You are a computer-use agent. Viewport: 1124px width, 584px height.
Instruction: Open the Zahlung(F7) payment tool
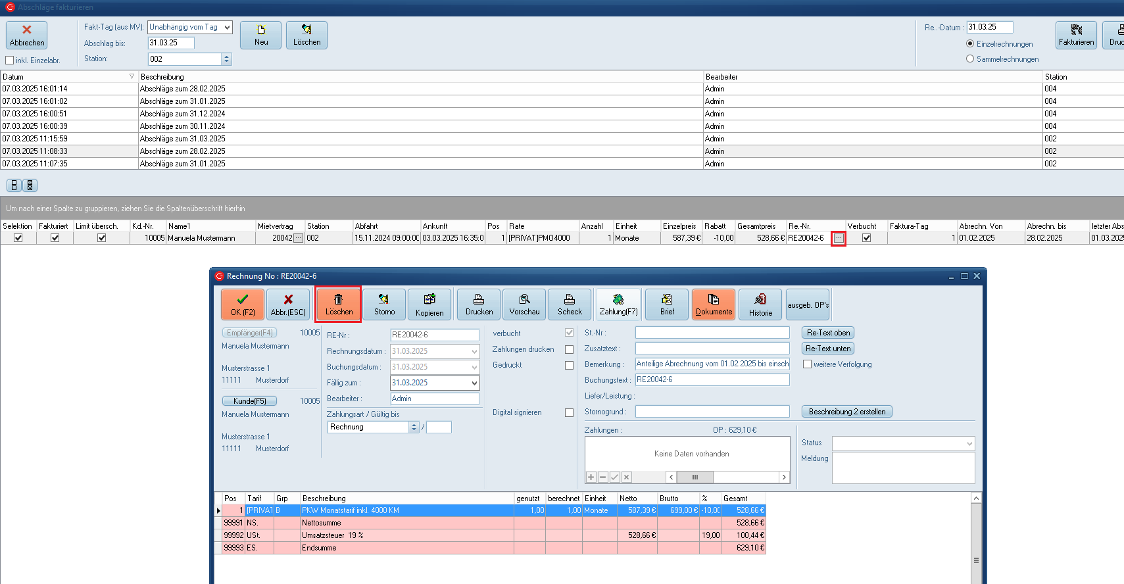[618, 304]
